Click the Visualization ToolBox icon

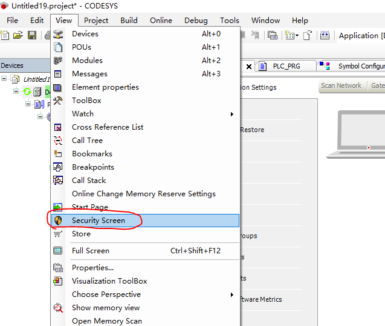coord(58,281)
